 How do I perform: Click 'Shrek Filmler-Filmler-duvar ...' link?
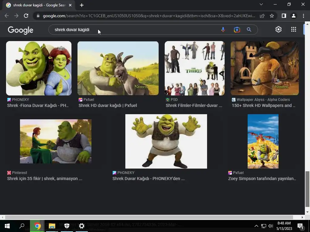coord(194,105)
